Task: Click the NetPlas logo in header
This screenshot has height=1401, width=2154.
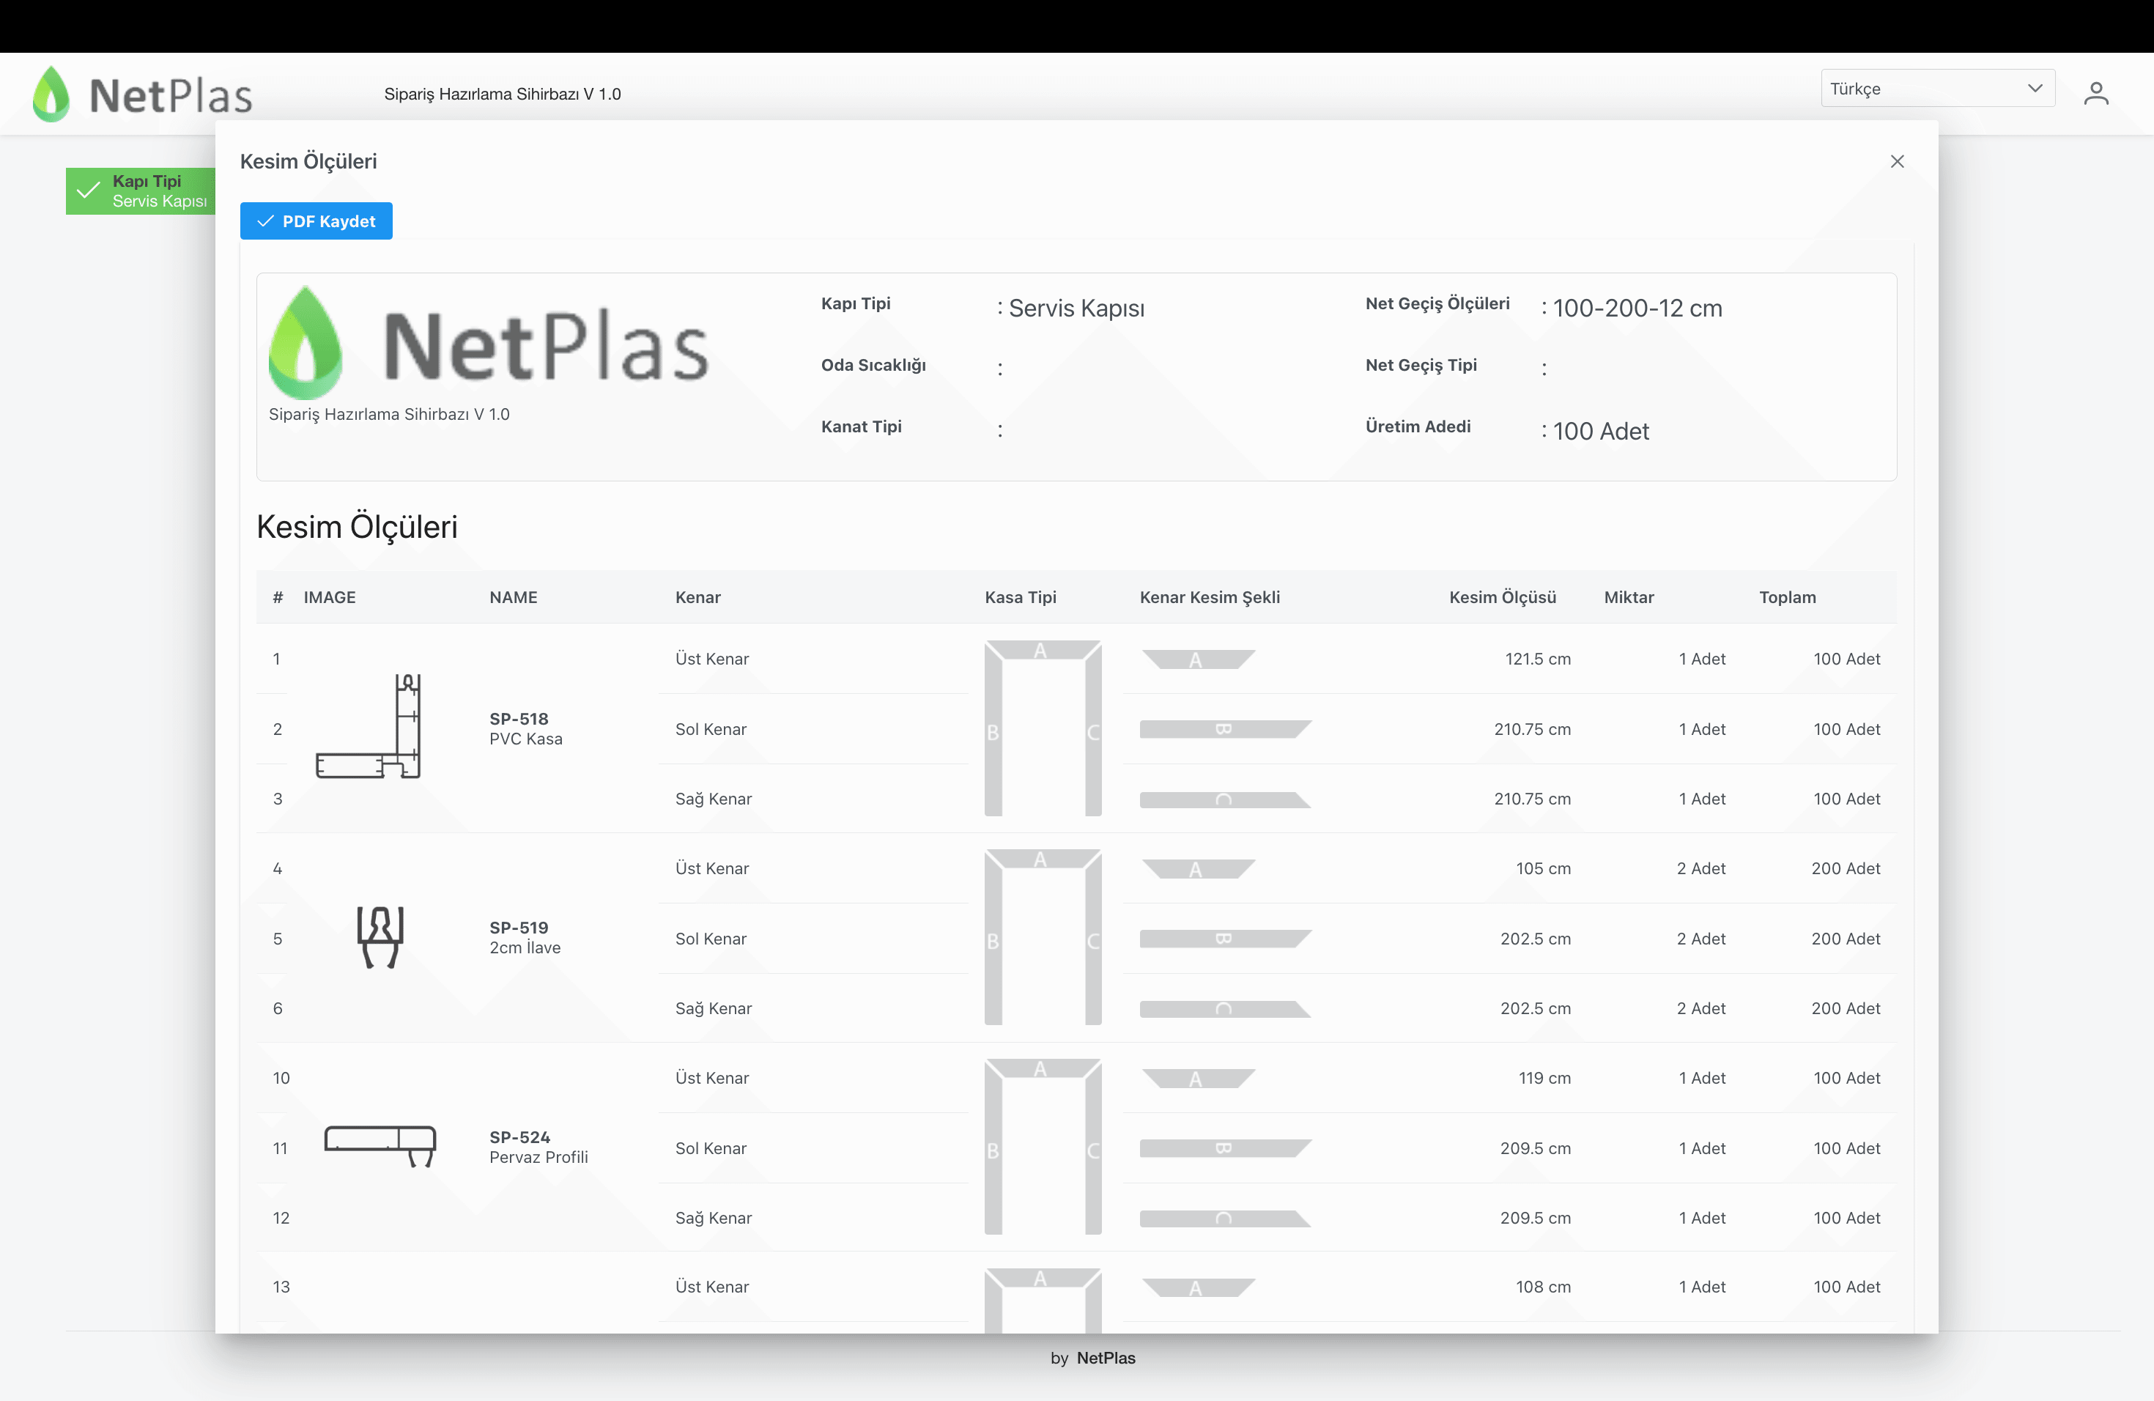Action: 143,94
